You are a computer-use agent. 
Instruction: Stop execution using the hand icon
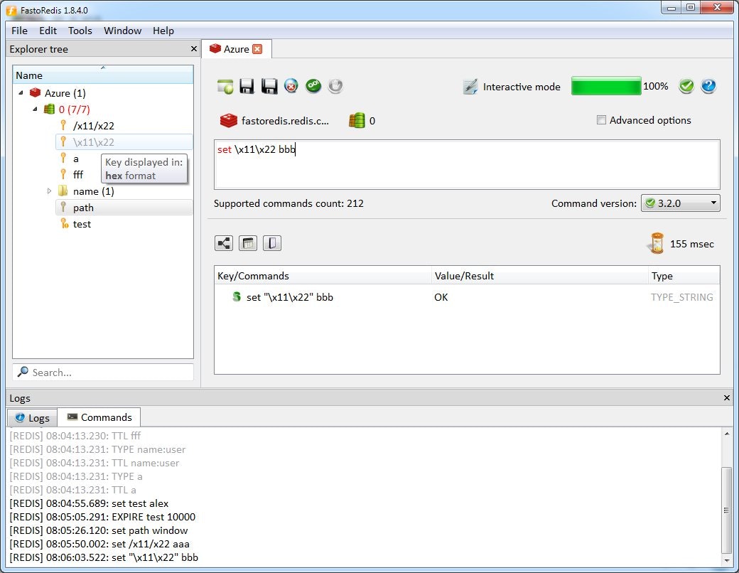pyautogui.click(x=335, y=86)
